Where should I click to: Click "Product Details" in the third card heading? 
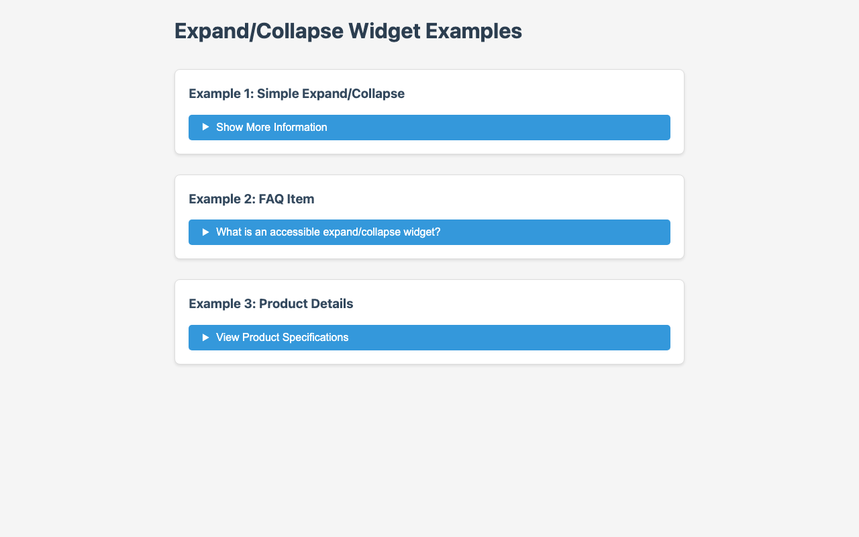(306, 304)
